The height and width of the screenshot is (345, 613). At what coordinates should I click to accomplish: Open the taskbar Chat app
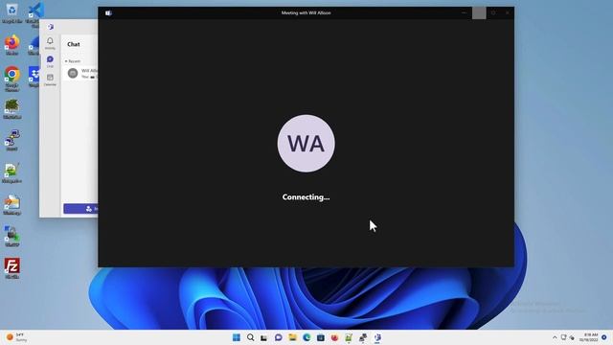tap(278, 337)
